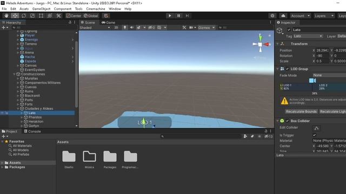The height and width of the screenshot is (194, 346).
Task: Step forward one frame
Action: [187, 16]
